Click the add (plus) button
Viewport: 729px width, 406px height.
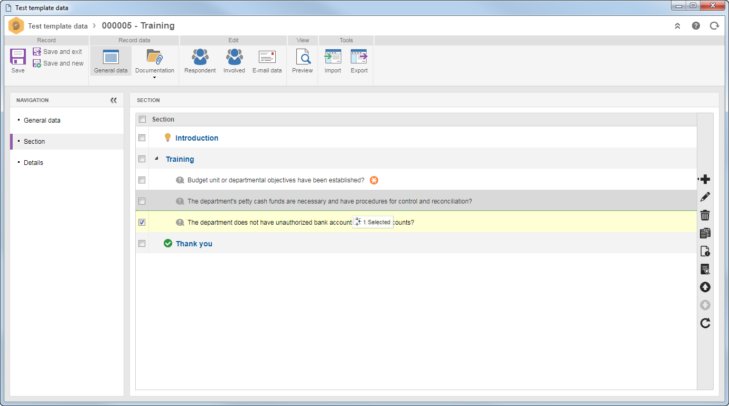(x=705, y=179)
